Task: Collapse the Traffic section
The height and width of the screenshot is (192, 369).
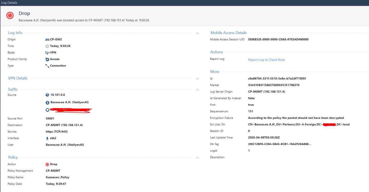Action: coord(197,90)
